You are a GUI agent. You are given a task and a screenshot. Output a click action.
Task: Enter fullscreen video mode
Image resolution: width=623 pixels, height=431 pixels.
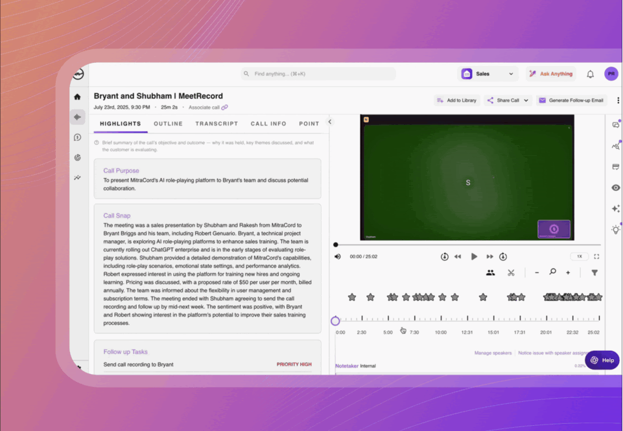tap(596, 256)
